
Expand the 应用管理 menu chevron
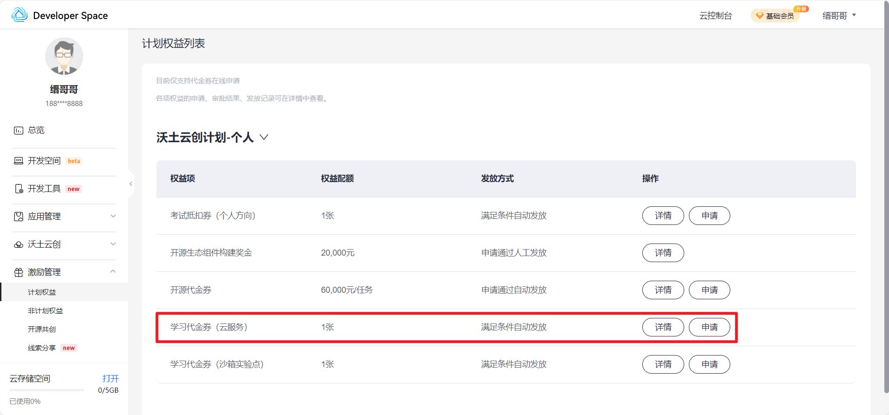pyautogui.click(x=113, y=216)
